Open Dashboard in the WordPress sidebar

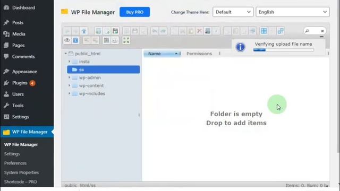[27, 7]
